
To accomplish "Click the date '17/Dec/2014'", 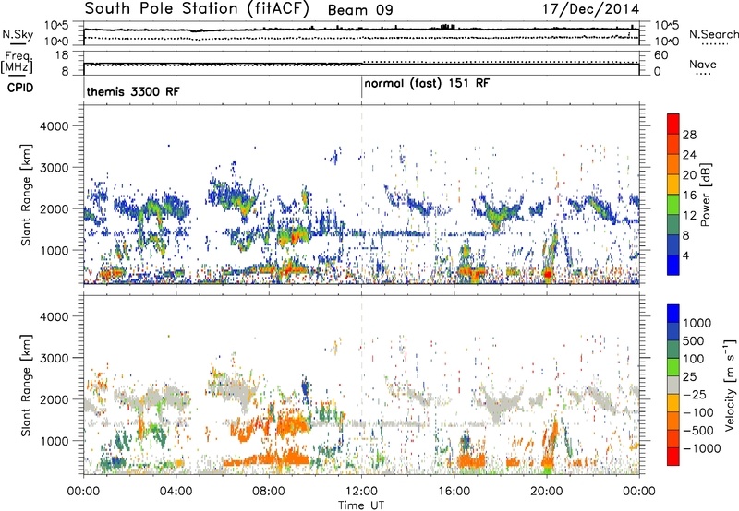I will click(591, 9).
